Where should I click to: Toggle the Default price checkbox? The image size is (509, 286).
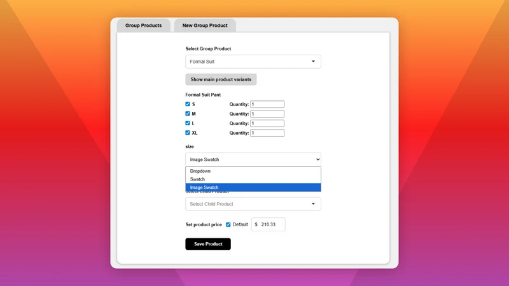coord(228,224)
